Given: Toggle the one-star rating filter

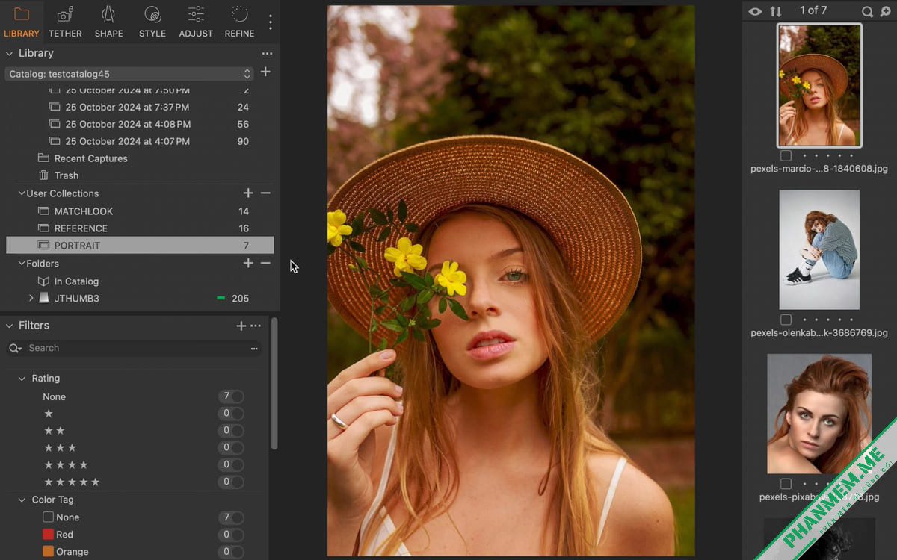Looking at the screenshot, I should (x=232, y=414).
